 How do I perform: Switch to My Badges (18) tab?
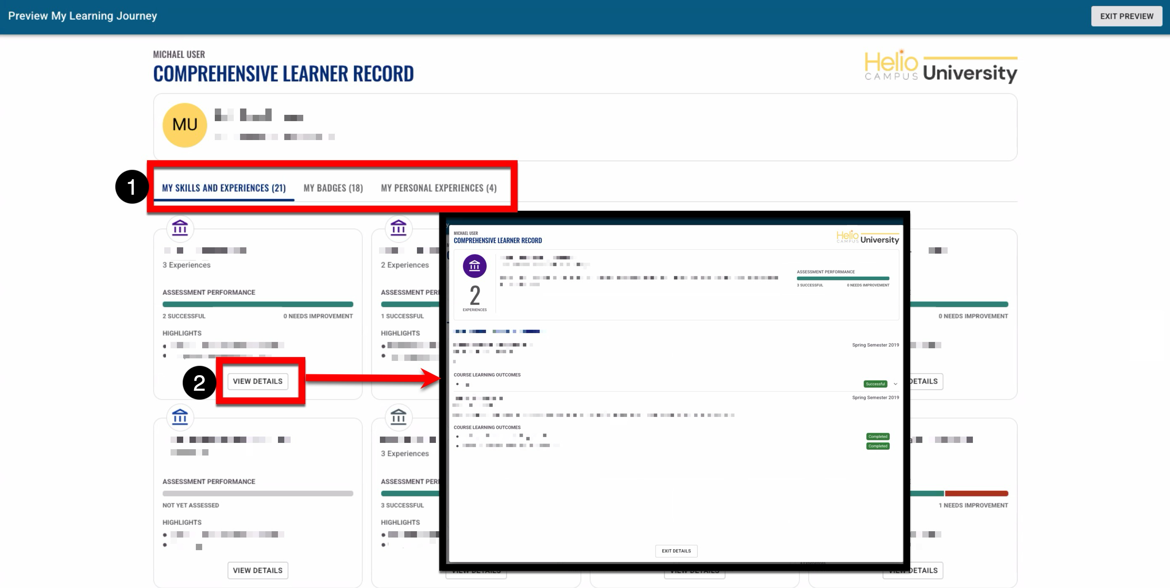tap(333, 188)
